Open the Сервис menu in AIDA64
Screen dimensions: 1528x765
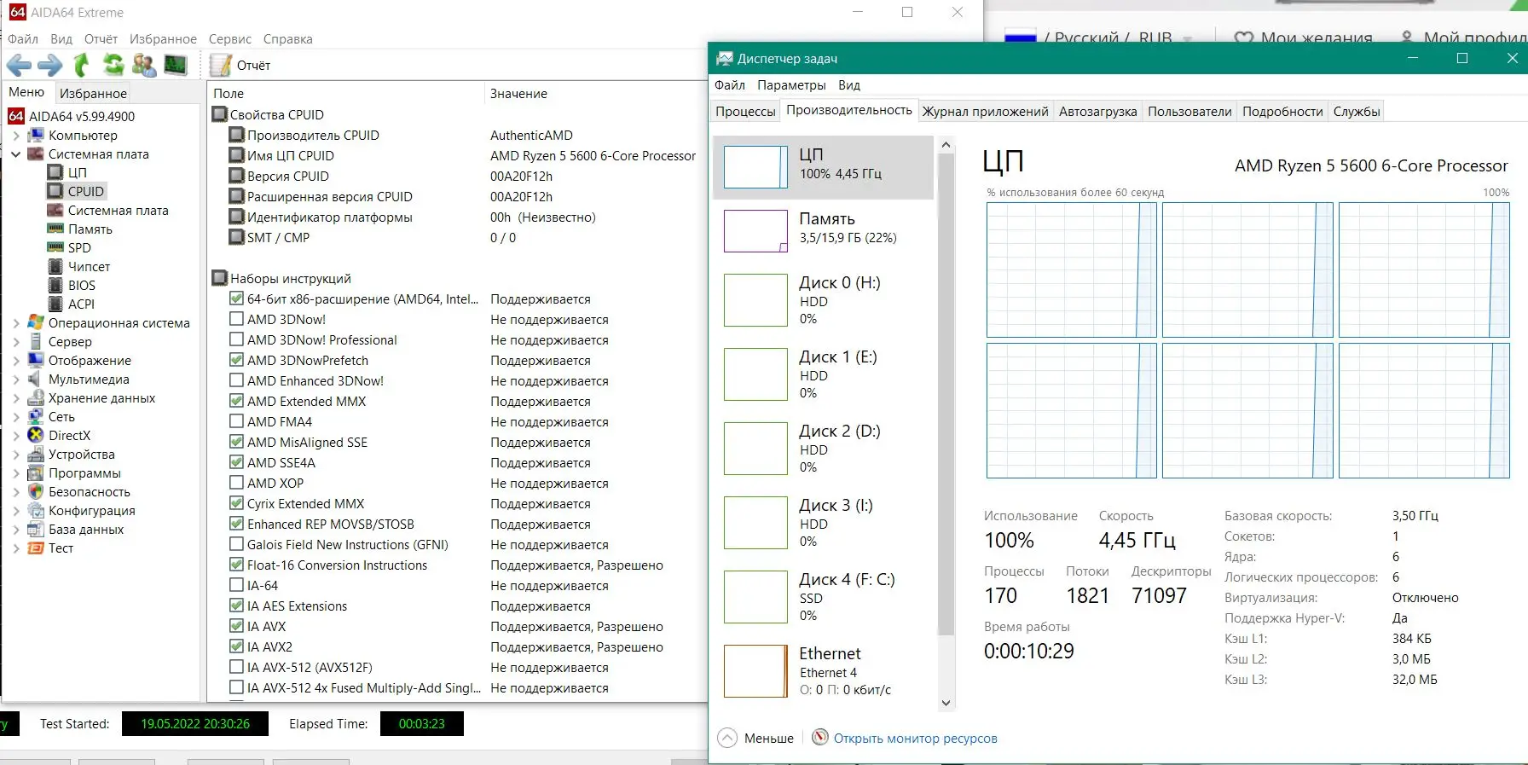coord(230,39)
